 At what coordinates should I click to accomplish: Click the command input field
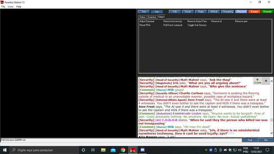click(121, 140)
